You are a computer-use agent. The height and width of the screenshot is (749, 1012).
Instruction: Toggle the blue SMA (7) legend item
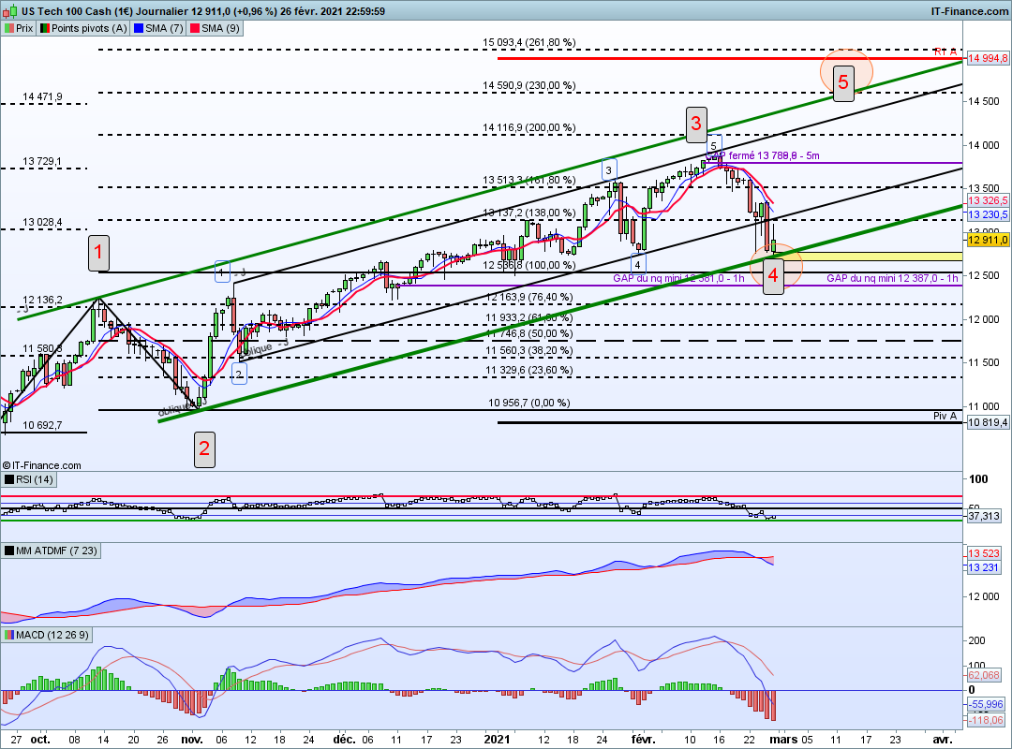coord(158,28)
